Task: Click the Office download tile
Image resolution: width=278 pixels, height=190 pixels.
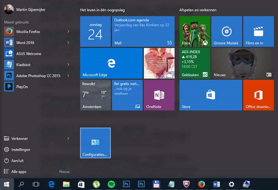Action: click(258, 95)
